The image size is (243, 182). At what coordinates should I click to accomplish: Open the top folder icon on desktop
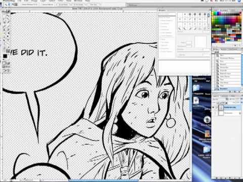(196, 88)
